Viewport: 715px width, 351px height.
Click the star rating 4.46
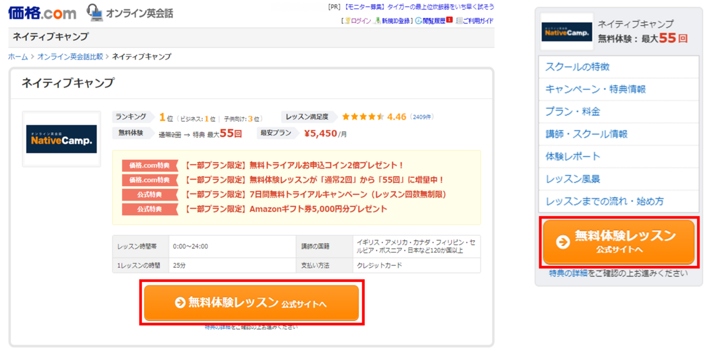[x=374, y=117]
